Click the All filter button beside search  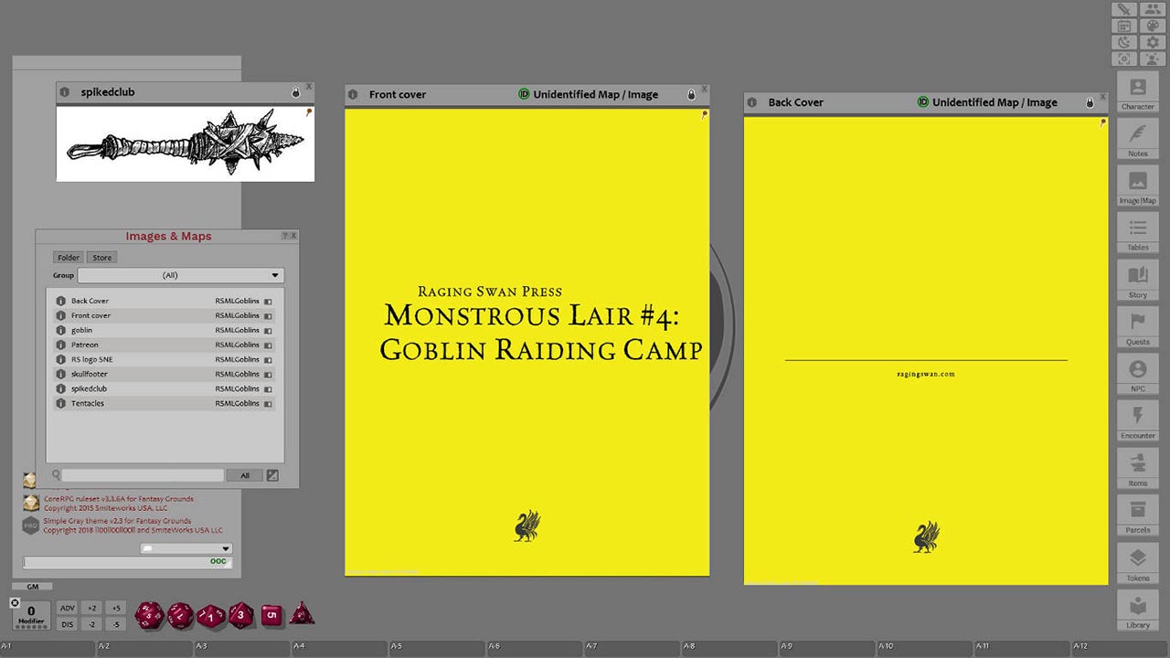(x=244, y=475)
